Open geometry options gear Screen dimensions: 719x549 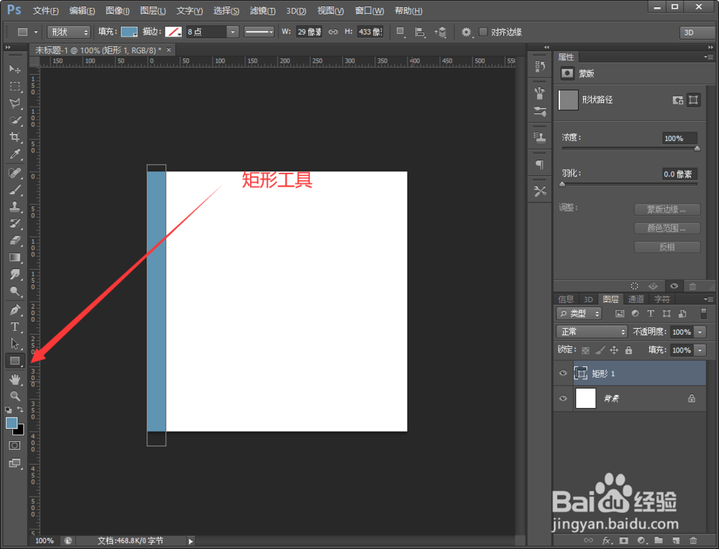(x=466, y=32)
